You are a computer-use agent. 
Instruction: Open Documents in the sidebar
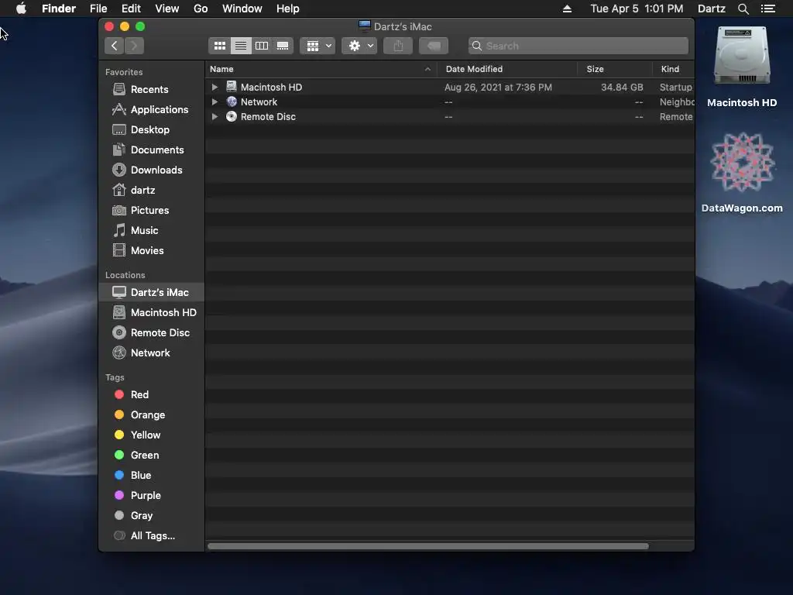click(151, 150)
